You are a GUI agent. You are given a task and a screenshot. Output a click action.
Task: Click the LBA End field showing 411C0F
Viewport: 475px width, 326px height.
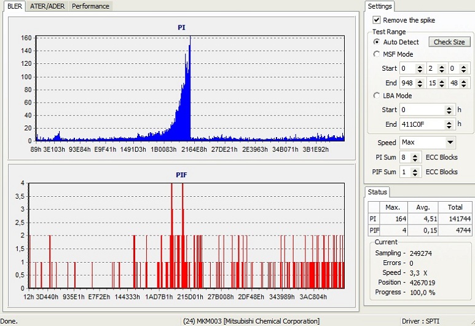pos(422,124)
